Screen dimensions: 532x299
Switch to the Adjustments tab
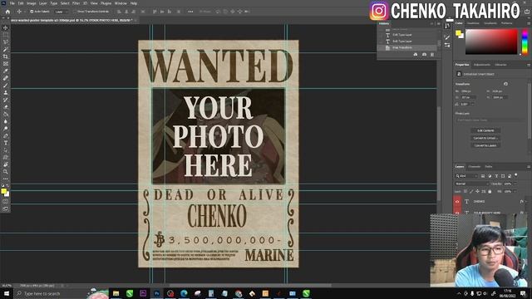click(x=482, y=65)
